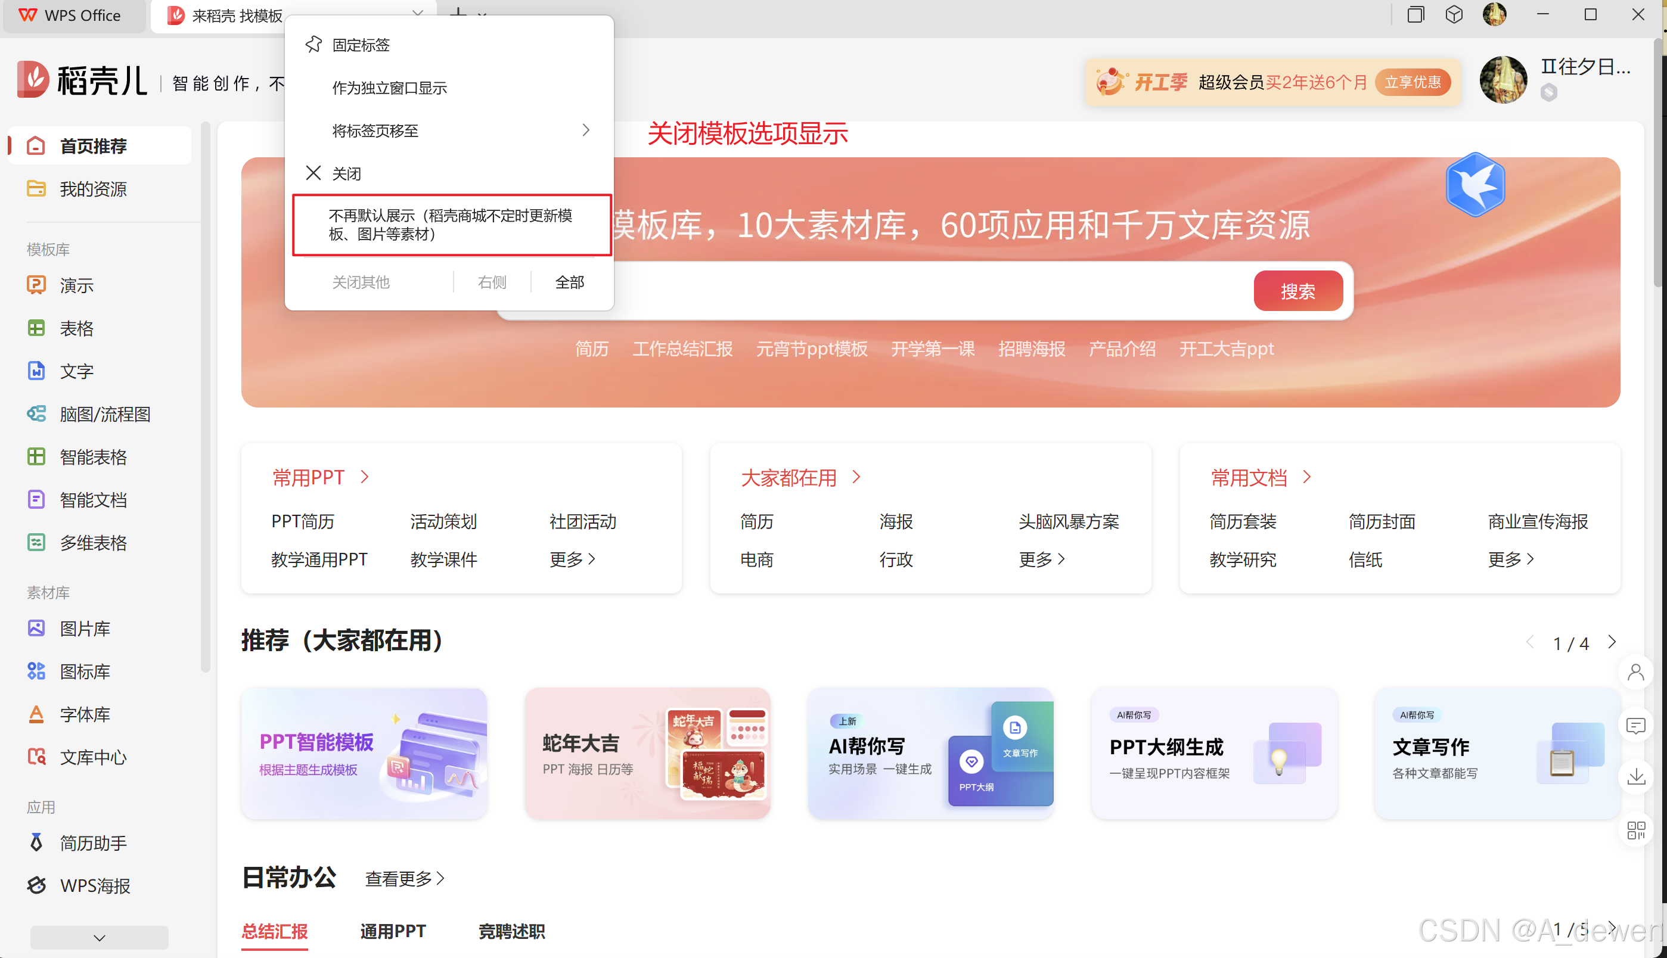Open the 脑图/流程图 sidebar icon
The image size is (1667, 958).
36,414
